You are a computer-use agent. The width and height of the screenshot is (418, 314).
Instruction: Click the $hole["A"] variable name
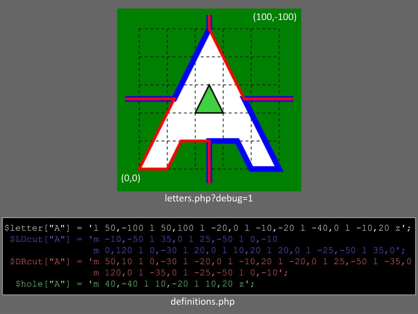pos(42,284)
